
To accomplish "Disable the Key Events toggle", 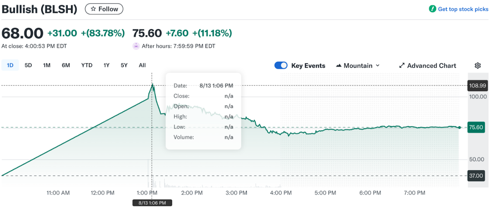I will 281,65.
